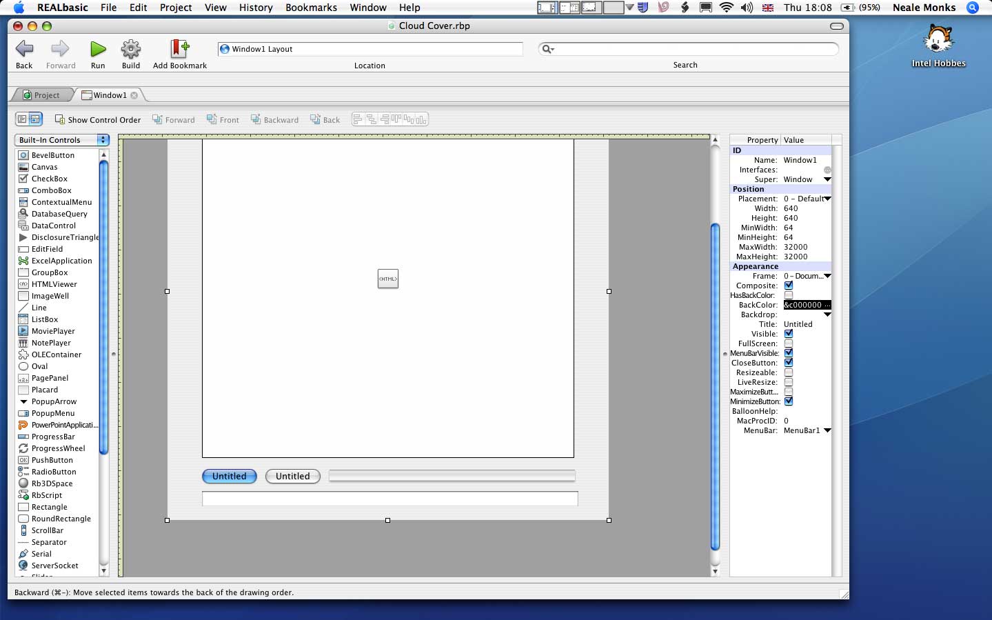Toggle the Composite checkbox
This screenshot has height=620, width=992.
pos(789,286)
